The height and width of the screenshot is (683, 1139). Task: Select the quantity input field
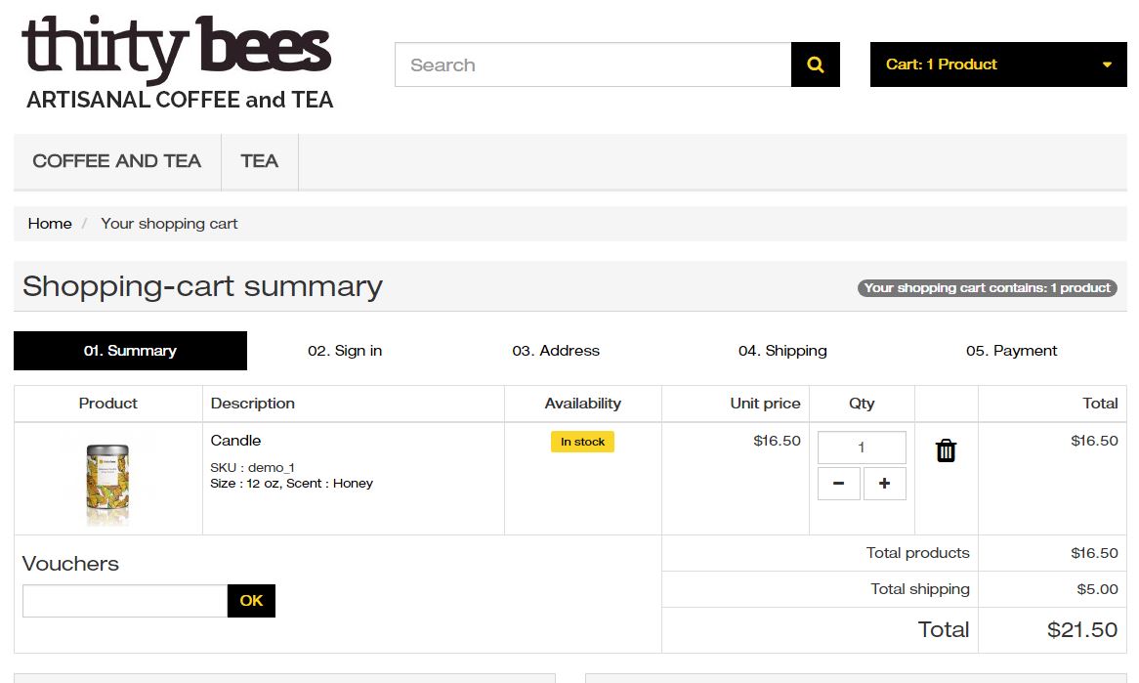pyautogui.click(x=861, y=448)
